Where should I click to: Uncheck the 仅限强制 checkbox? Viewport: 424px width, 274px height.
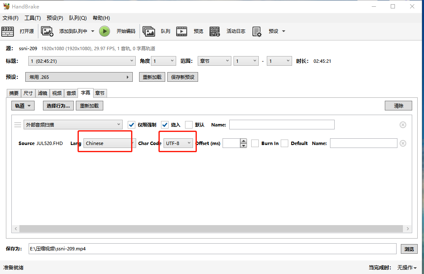[131, 125]
